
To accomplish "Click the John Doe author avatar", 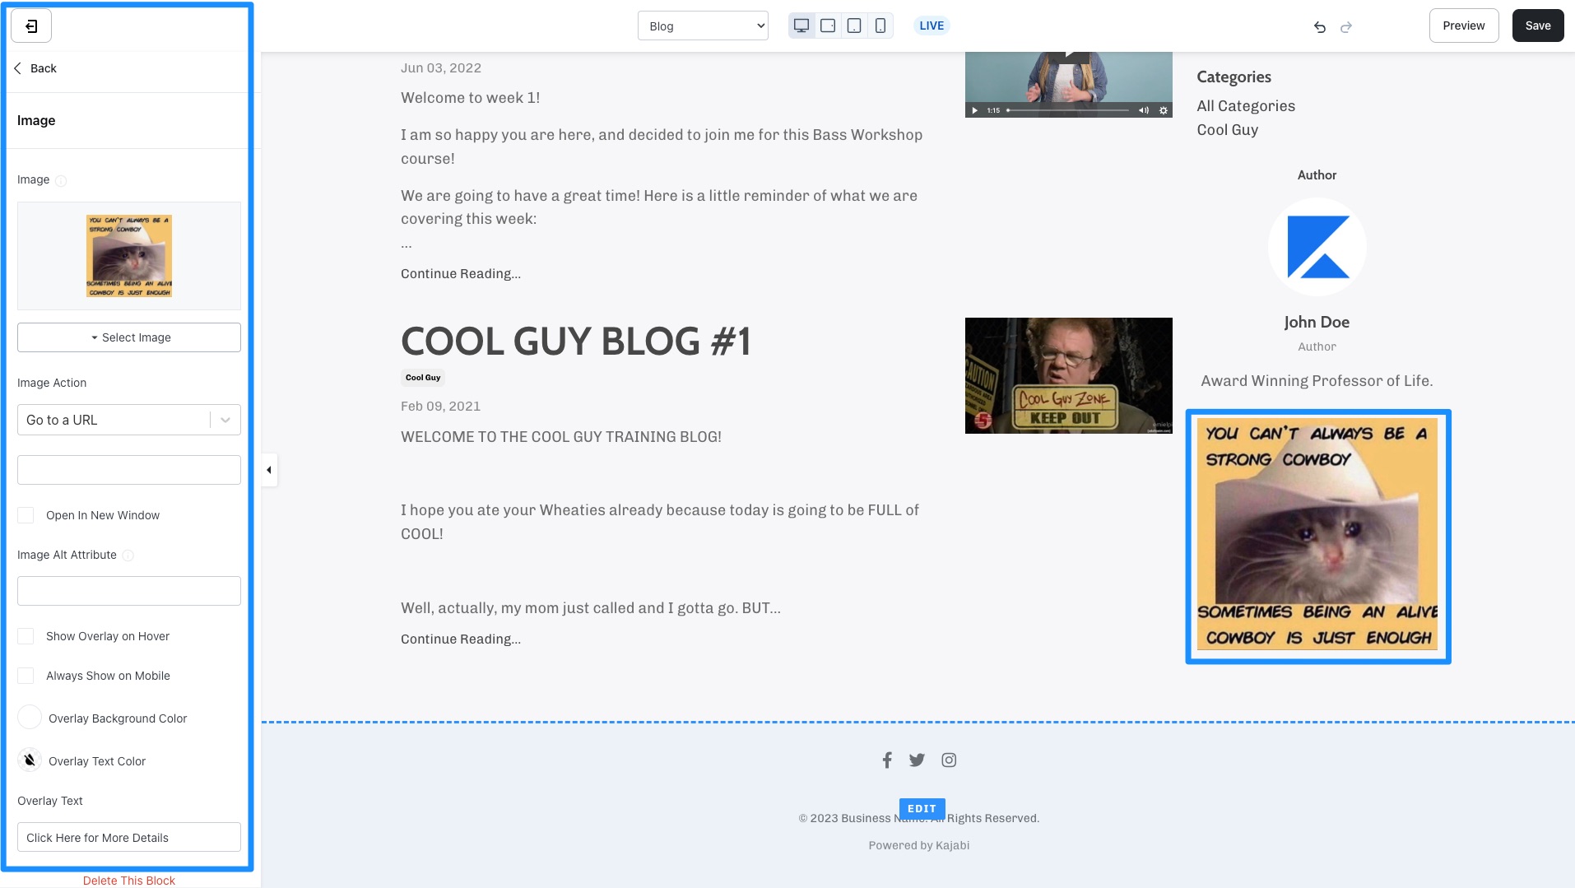I will tap(1317, 247).
